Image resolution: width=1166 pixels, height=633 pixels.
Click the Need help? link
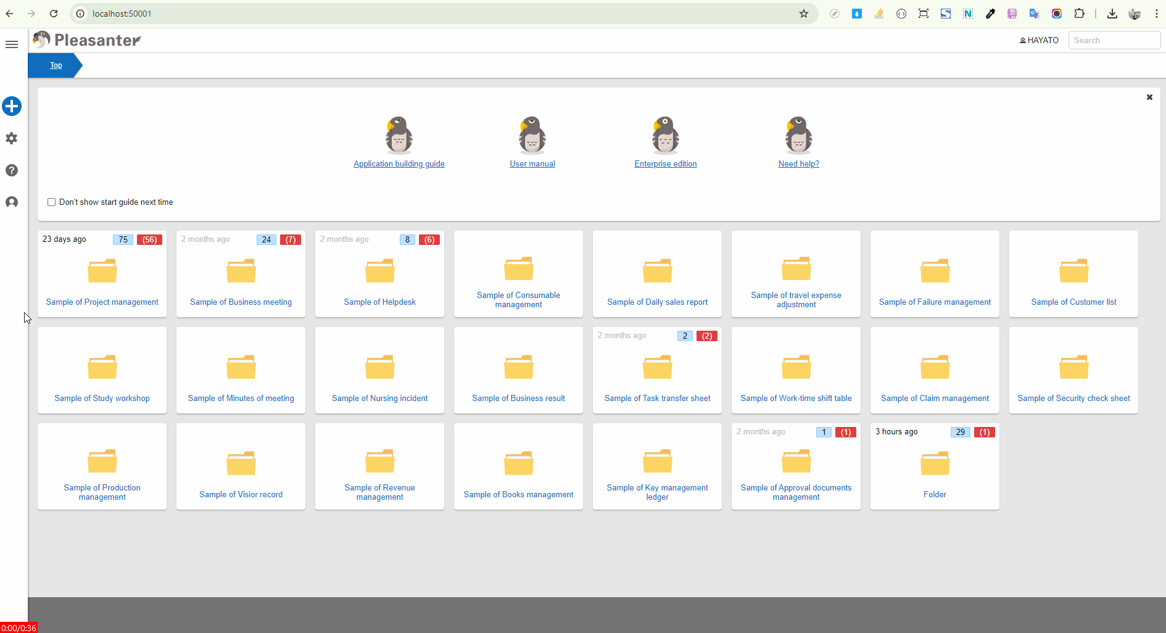click(799, 164)
